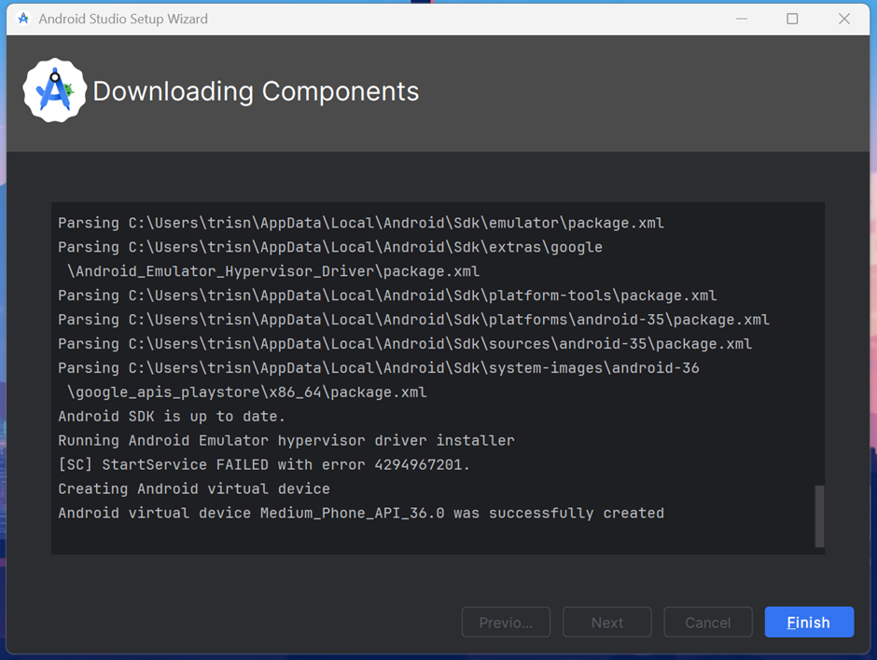Click the Android Studio icon in the title bar

pyautogui.click(x=23, y=19)
